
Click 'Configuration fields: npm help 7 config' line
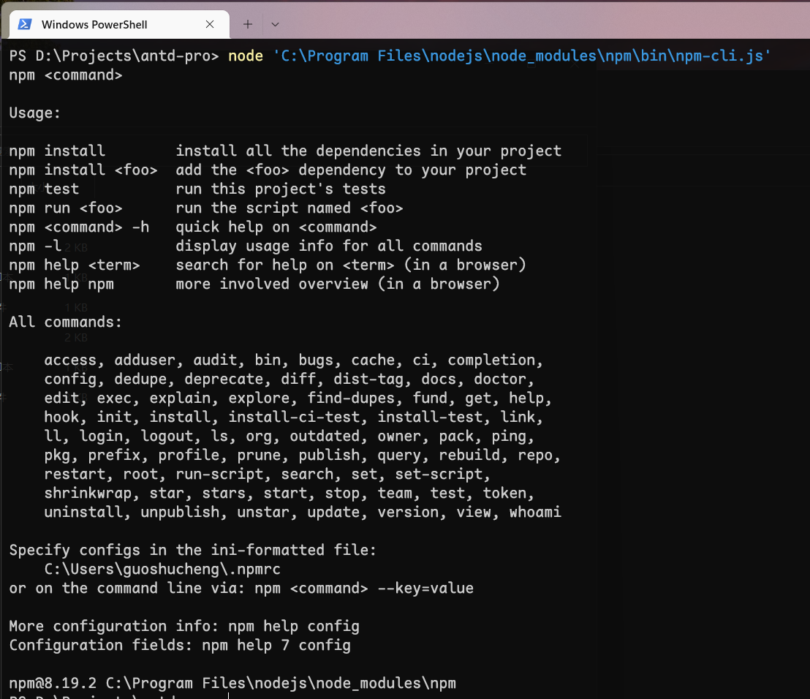tap(180, 646)
